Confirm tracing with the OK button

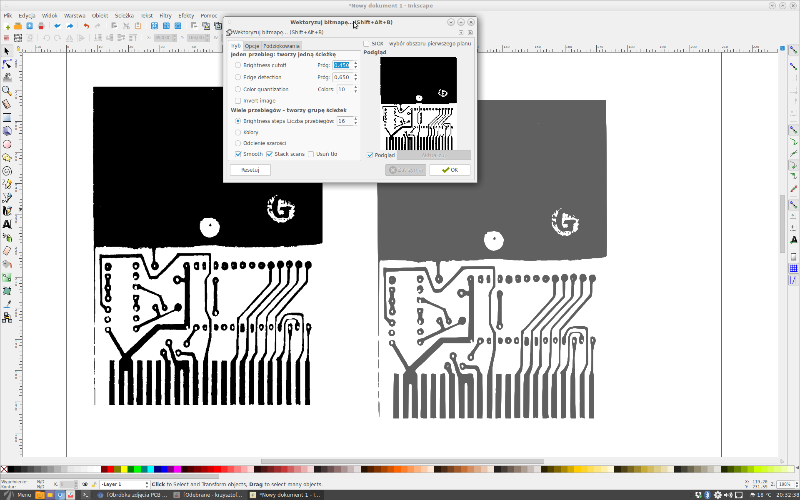[x=450, y=170]
